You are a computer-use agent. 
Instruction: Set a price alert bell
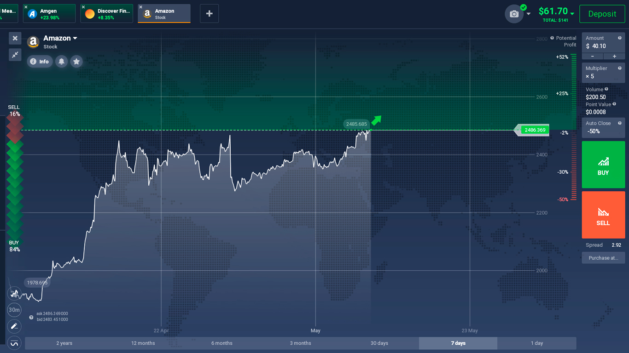pos(62,62)
